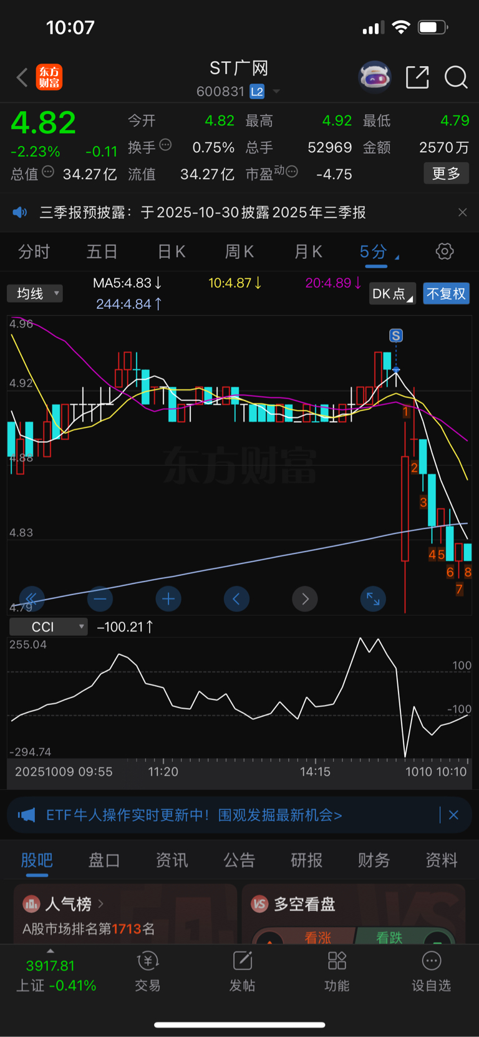The image size is (479, 1037).
Task: Tap the info icon next to 总值
Action: (48, 172)
